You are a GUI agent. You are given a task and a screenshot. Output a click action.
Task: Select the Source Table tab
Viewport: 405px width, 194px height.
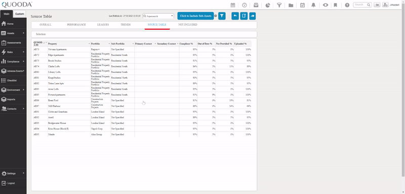coord(157,25)
